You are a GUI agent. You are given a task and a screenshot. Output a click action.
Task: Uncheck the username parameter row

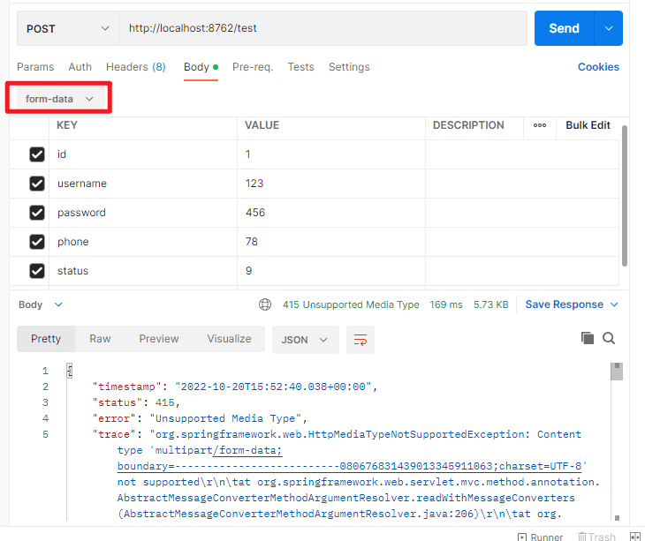(x=37, y=184)
